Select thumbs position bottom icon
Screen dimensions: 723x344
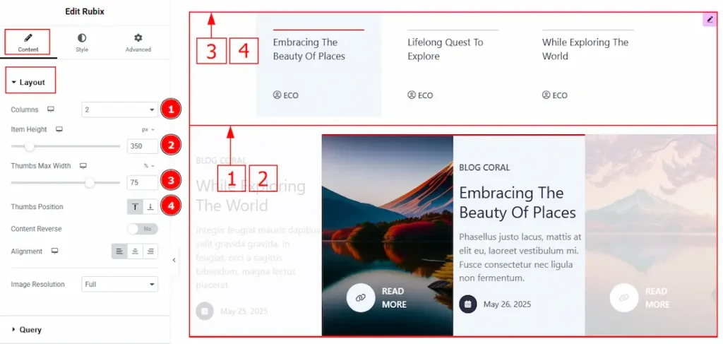(x=150, y=207)
